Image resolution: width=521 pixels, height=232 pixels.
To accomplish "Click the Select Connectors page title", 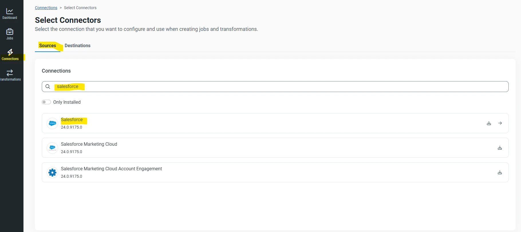I will point(68,20).
